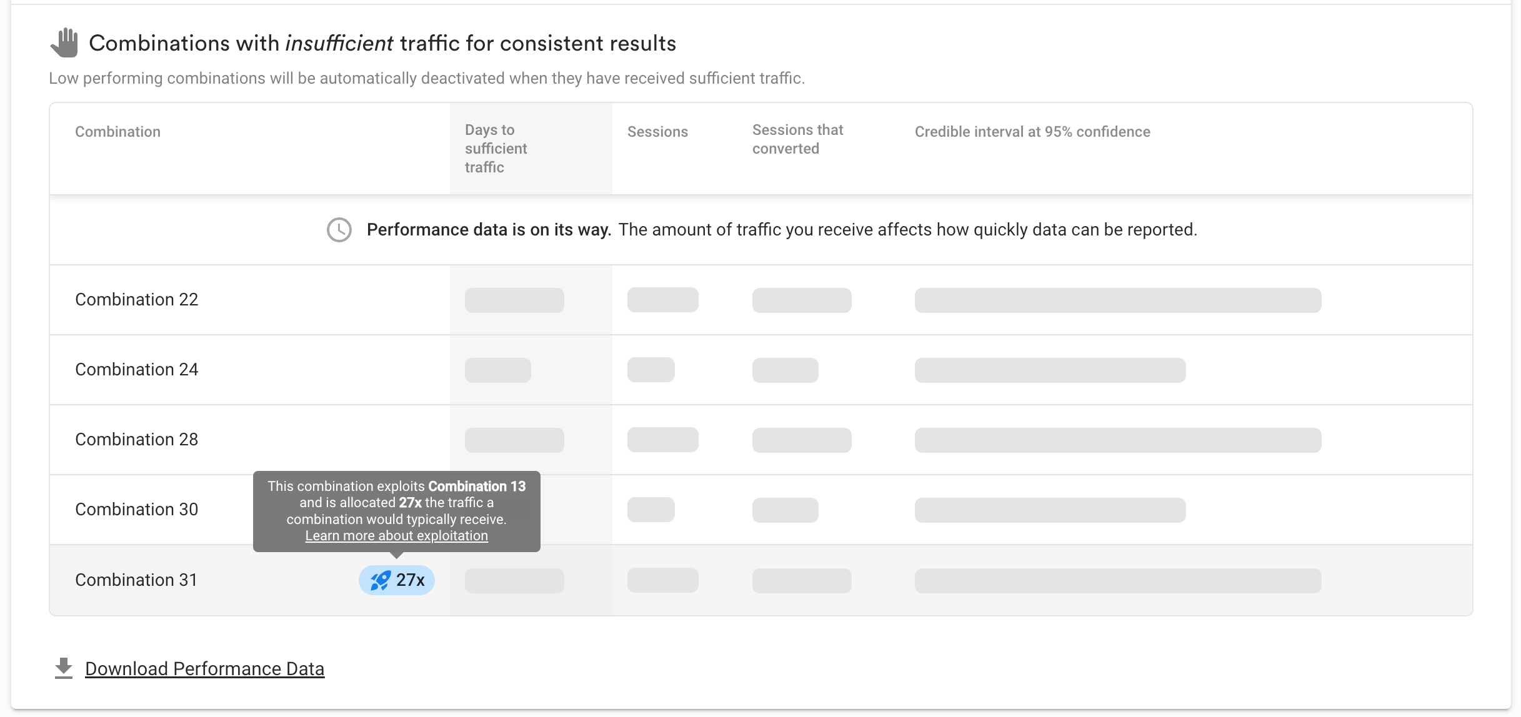Click Credible interval at 95% confidence header
This screenshot has height=717, width=1521.
[x=1032, y=132]
